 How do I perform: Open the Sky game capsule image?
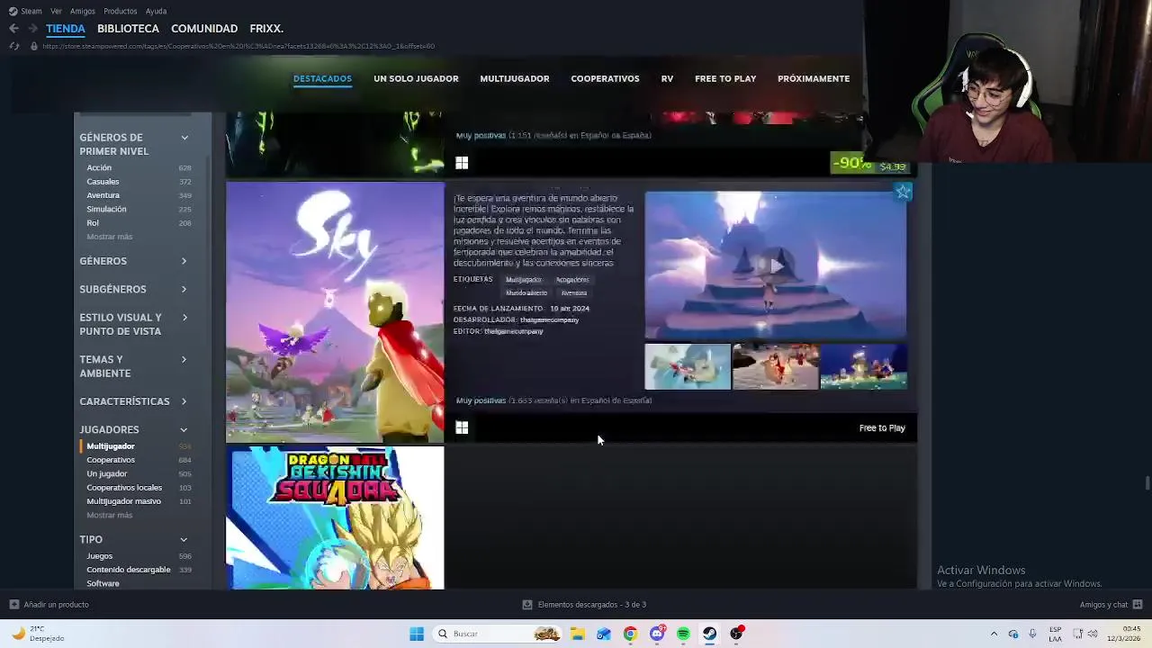(335, 312)
